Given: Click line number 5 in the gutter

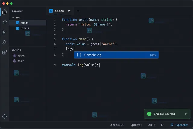Looking at the screenshot, I should pyautogui.click(x=55, y=39).
